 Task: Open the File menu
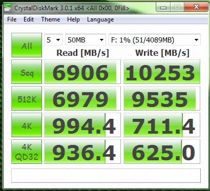pos(12,19)
